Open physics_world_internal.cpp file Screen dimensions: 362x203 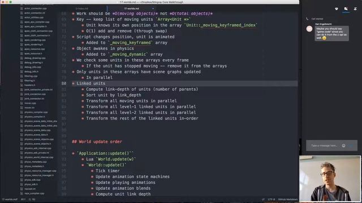(x=39, y=157)
